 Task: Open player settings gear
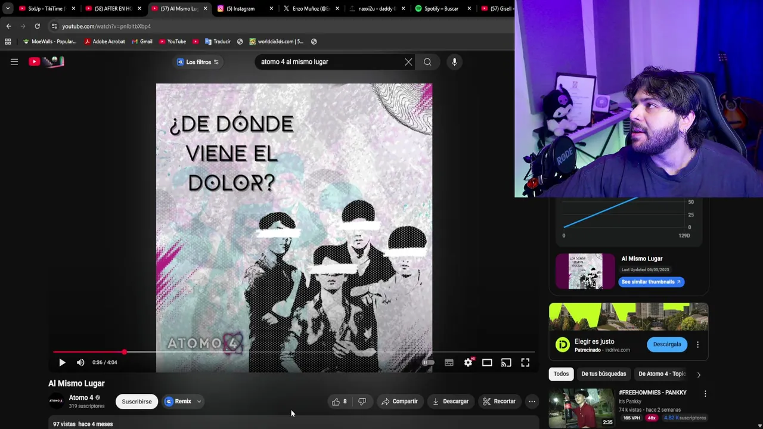(x=469, y=362)
